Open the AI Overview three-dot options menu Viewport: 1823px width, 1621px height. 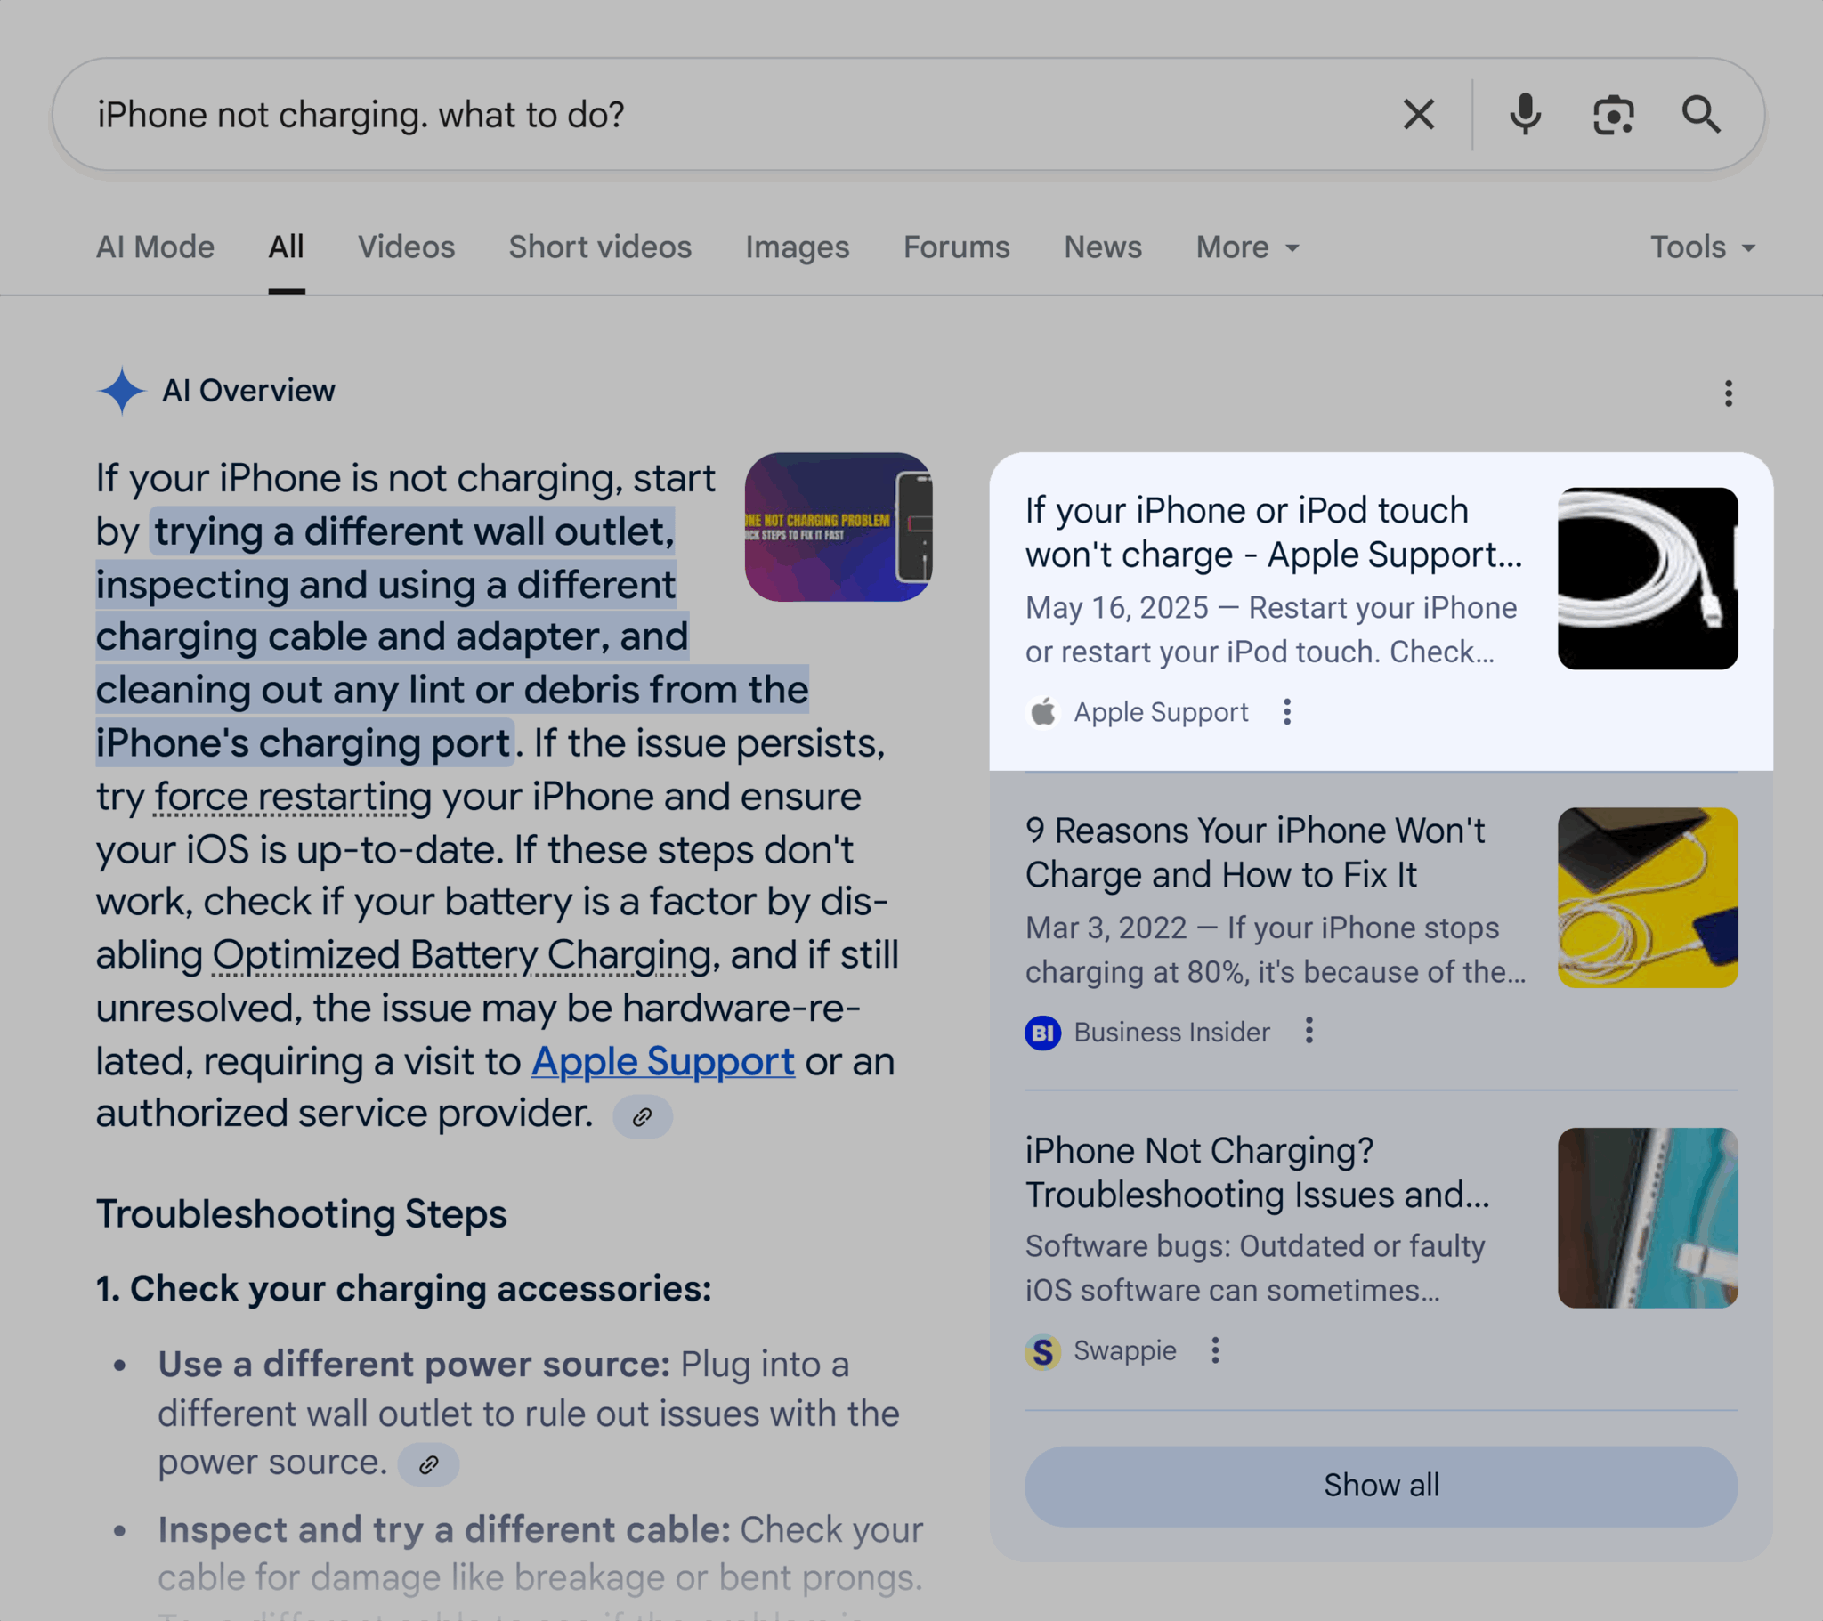pyautogui.click(x=1728, y=393)
